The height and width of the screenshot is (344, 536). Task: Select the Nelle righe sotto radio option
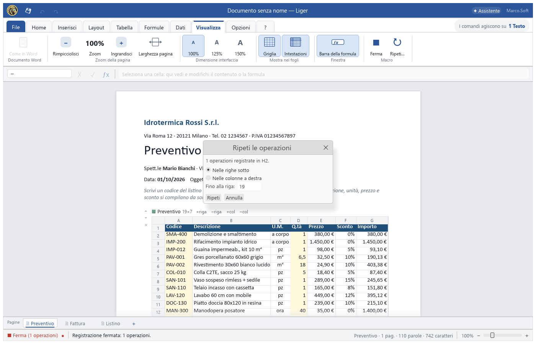click(x=208, y=170)
